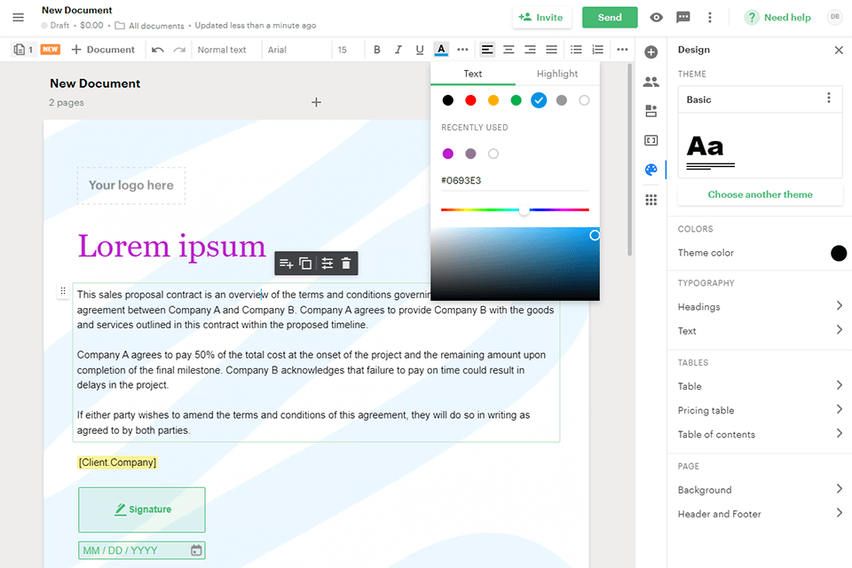
Task: Duplicate the block using the copy icon
Action: click(305, 264)
